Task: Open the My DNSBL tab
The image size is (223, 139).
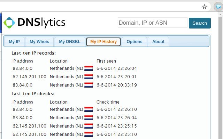Action: (70, 42)
